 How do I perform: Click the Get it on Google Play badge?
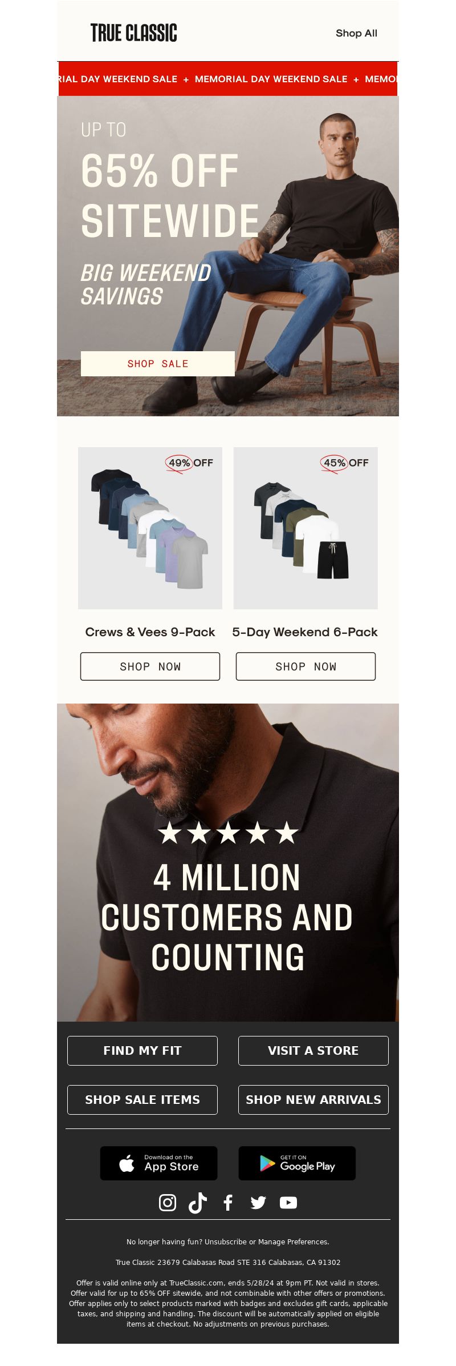point(297,1163)
